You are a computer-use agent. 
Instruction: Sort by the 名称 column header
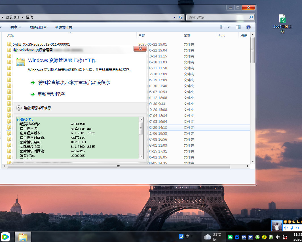click(x=10, y=36)
